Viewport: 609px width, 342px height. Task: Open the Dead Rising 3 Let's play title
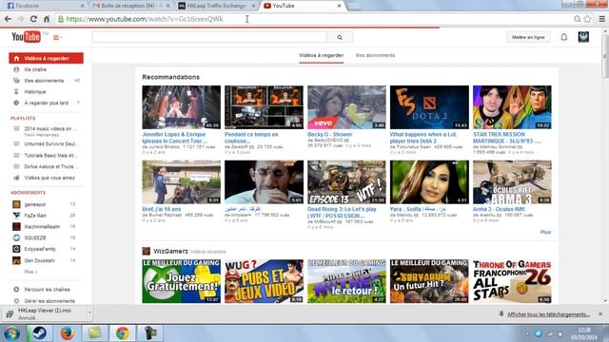click(x=342, y=213)
